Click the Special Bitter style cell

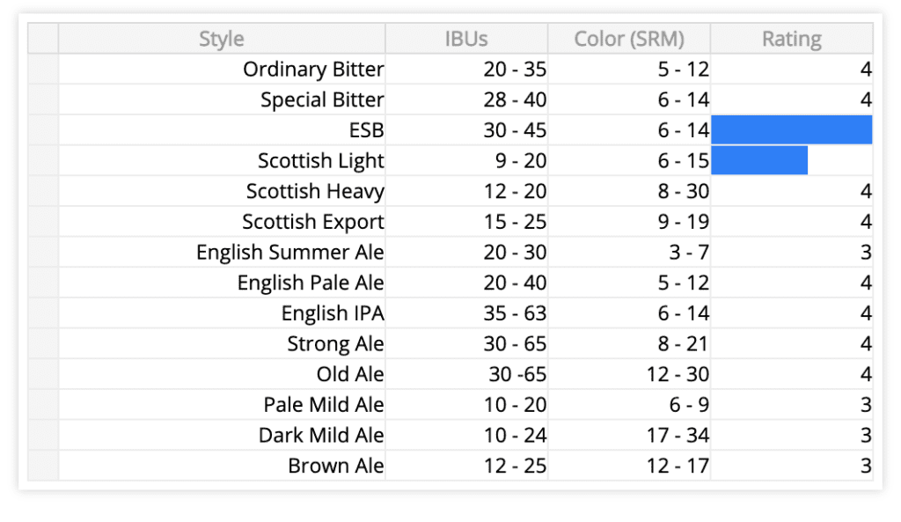coord(222,99)
